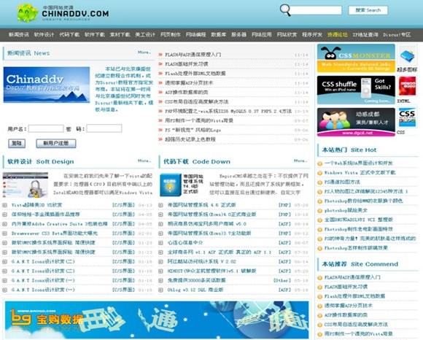Open 新闻资讯 in the navigation bar

pyautogui.click(x=19, y=34)
